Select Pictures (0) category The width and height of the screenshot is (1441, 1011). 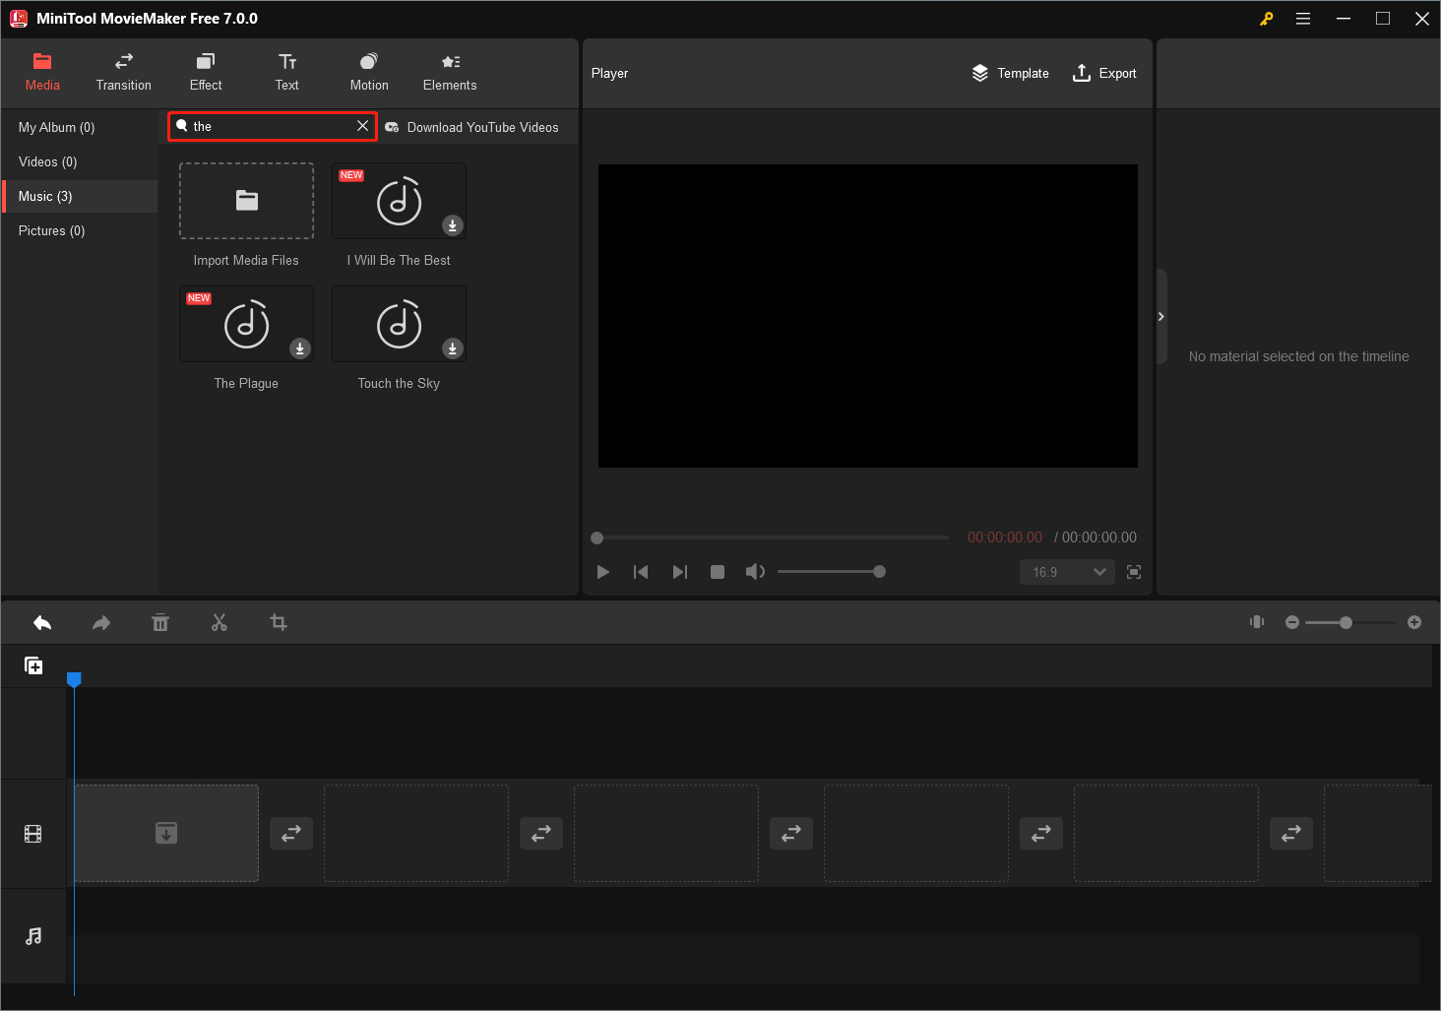pos(80,230)
